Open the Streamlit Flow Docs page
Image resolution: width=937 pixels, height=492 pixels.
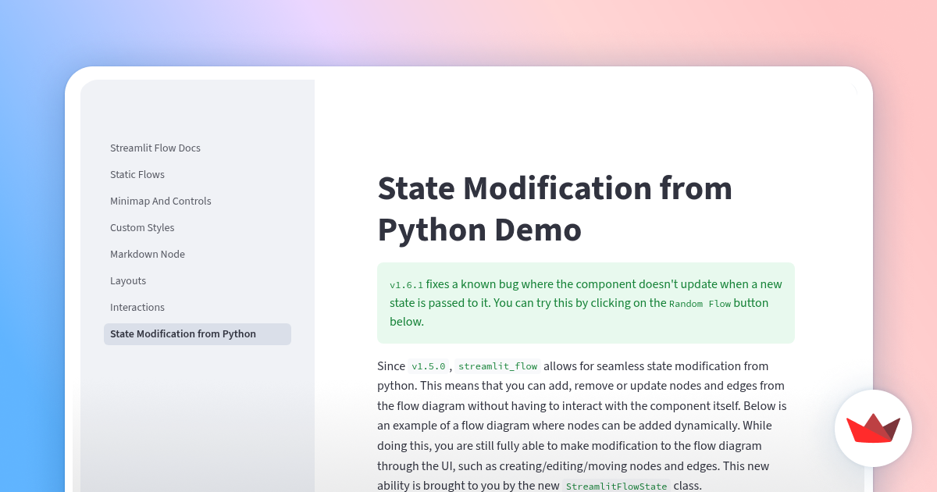tap(155, 148)
